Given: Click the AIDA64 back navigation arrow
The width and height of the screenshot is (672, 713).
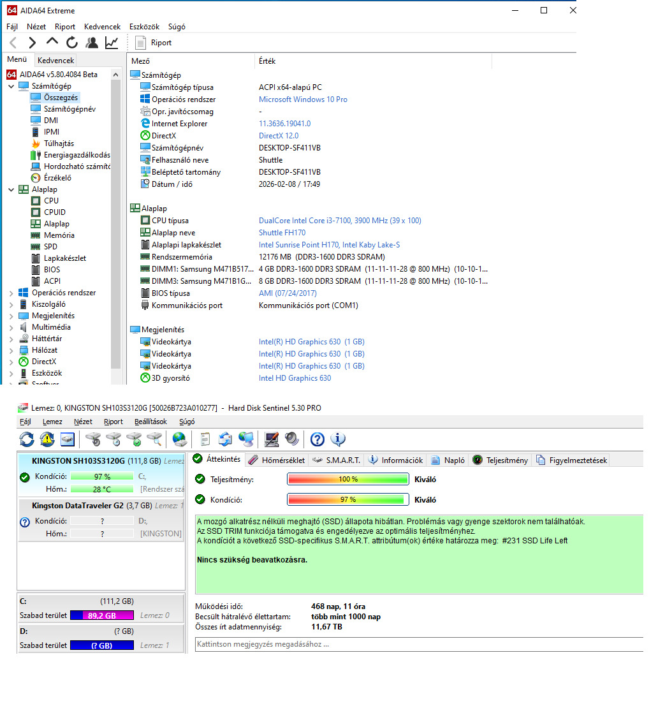Looking at the screenshot, I should tap(13, 43).
